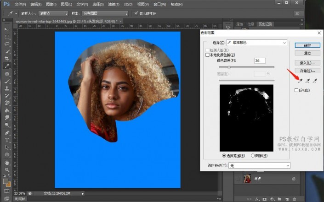This screenshot has width=324, height=202.
Task: Click the Add to Sample eyedropper
Action: click(307, 81)
